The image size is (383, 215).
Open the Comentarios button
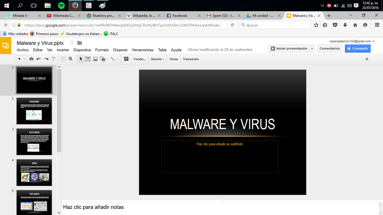[x=330, y=49]
